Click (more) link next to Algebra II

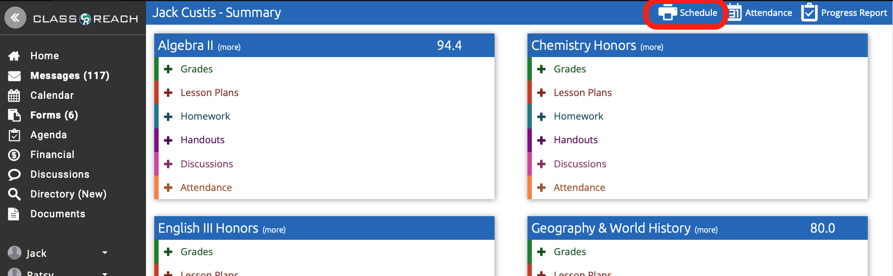click(x=229, y=47)
